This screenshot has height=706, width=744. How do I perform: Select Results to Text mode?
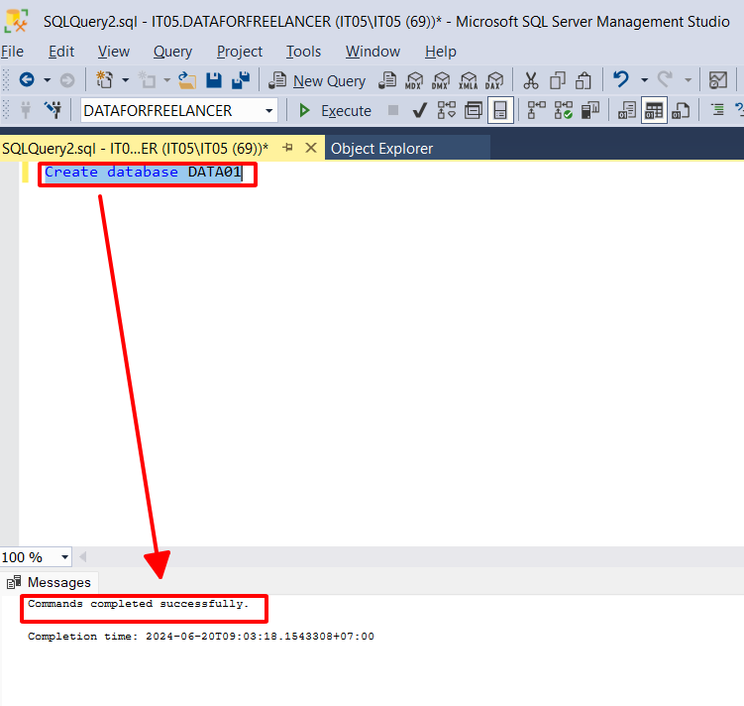(x=627, y=110)
